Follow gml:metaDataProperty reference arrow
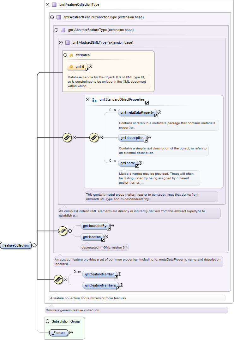 point(156,115)
